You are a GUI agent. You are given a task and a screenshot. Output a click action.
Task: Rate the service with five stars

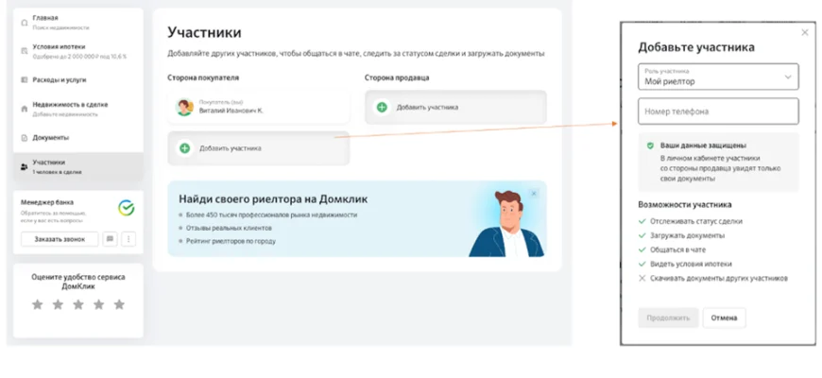point(119,304)
